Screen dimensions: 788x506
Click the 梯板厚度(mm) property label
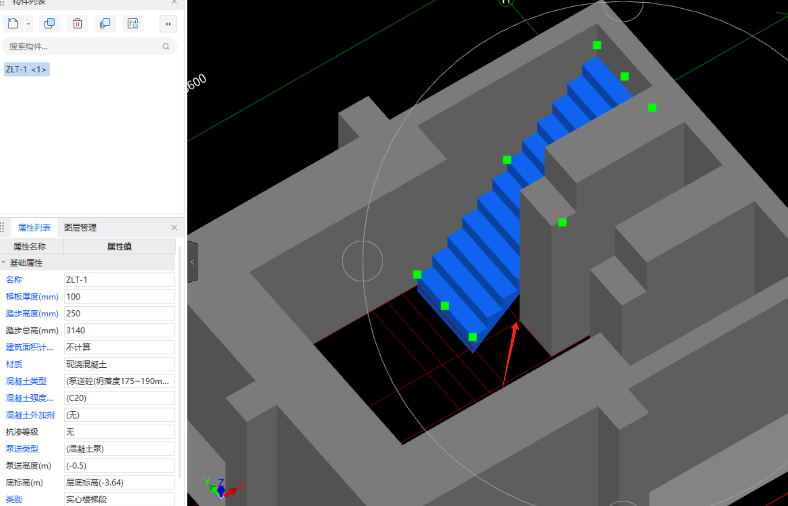tap(32, 296)
